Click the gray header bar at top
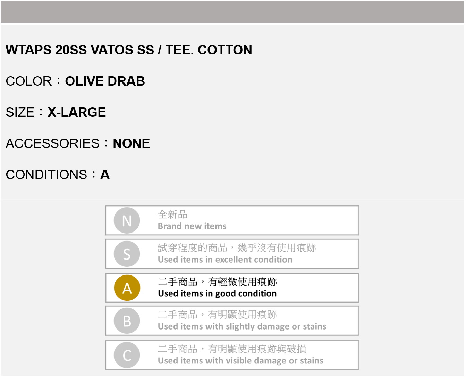 pos(232,12)
